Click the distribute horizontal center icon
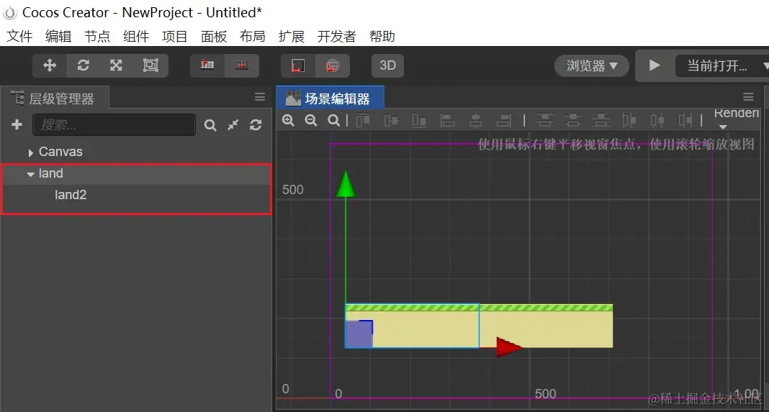Image resolution: width=769 pixels, height=412 pixels. (x=657, y=120)
